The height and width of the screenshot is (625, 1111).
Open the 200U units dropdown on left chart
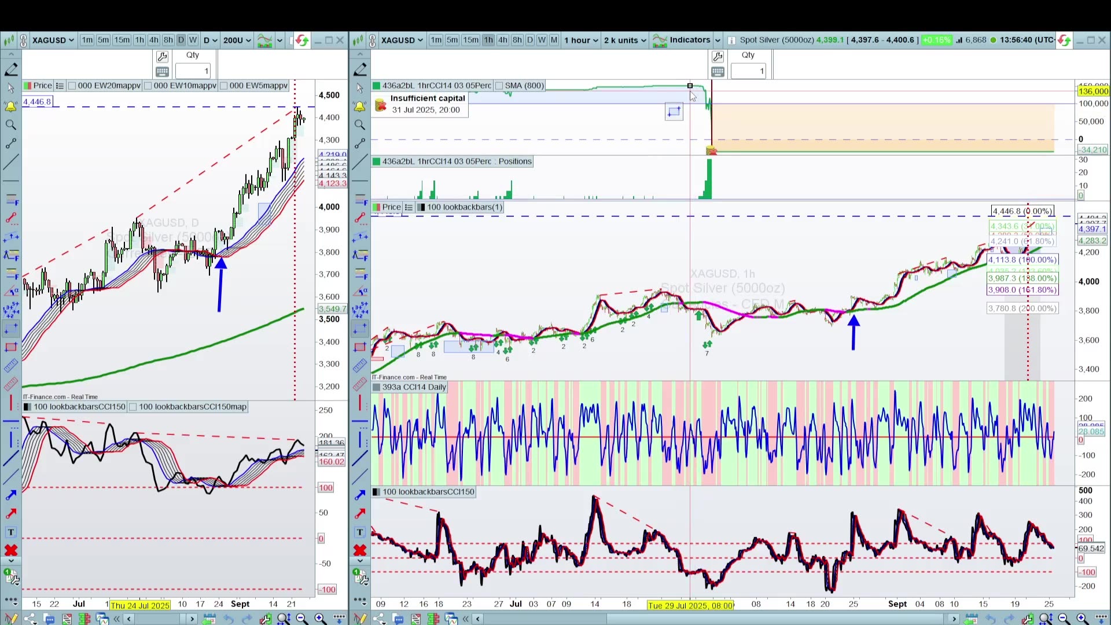pyautogui.click(x=237, y=40)
